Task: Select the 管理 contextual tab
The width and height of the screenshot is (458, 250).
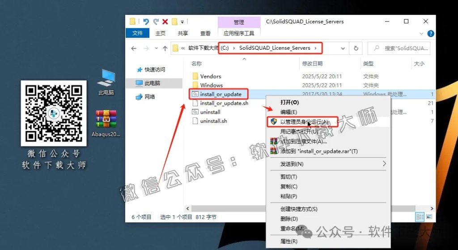Action: pyautogui.click(x=239, y=22)
